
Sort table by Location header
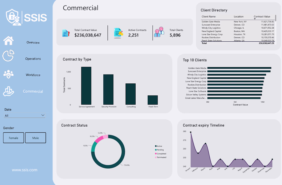tap(239, 17)
